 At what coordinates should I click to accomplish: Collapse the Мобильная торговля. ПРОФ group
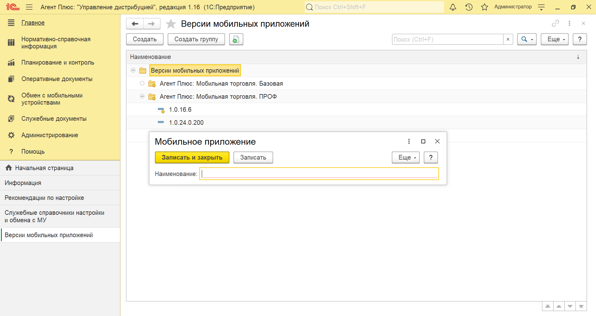coord(142,96)
